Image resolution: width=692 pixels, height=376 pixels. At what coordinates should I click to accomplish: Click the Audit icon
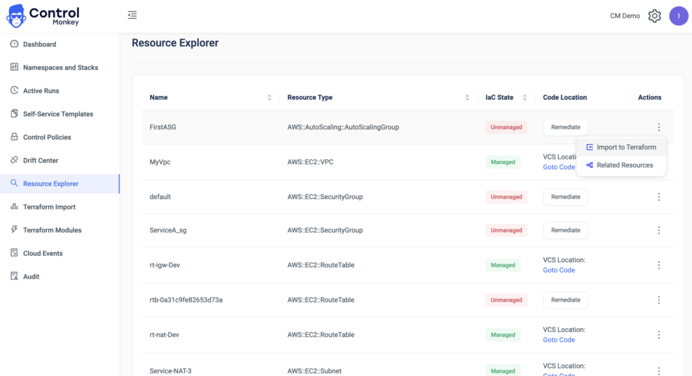pos(14,276)
